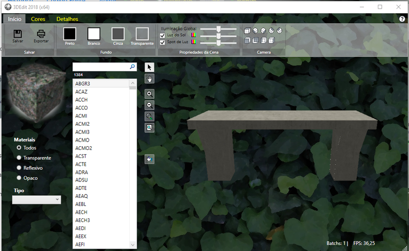409x251 pixels.
Task: Open the Detalhes tab
Action: (67, 19)
